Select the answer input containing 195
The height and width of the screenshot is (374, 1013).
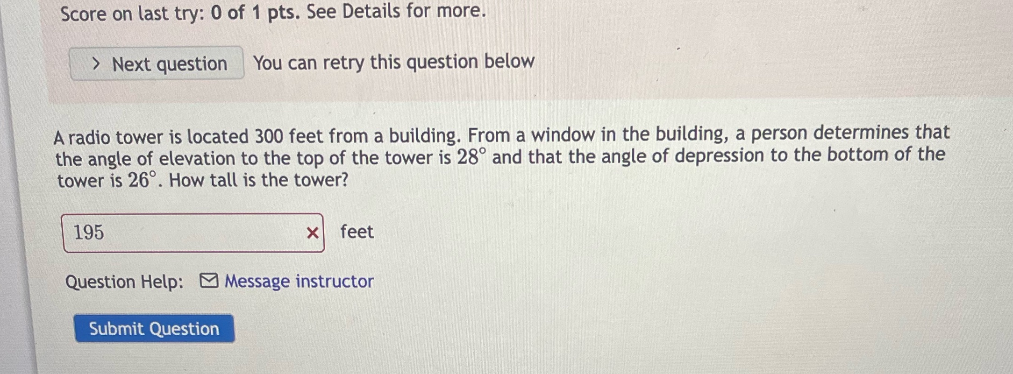(187, 233)
